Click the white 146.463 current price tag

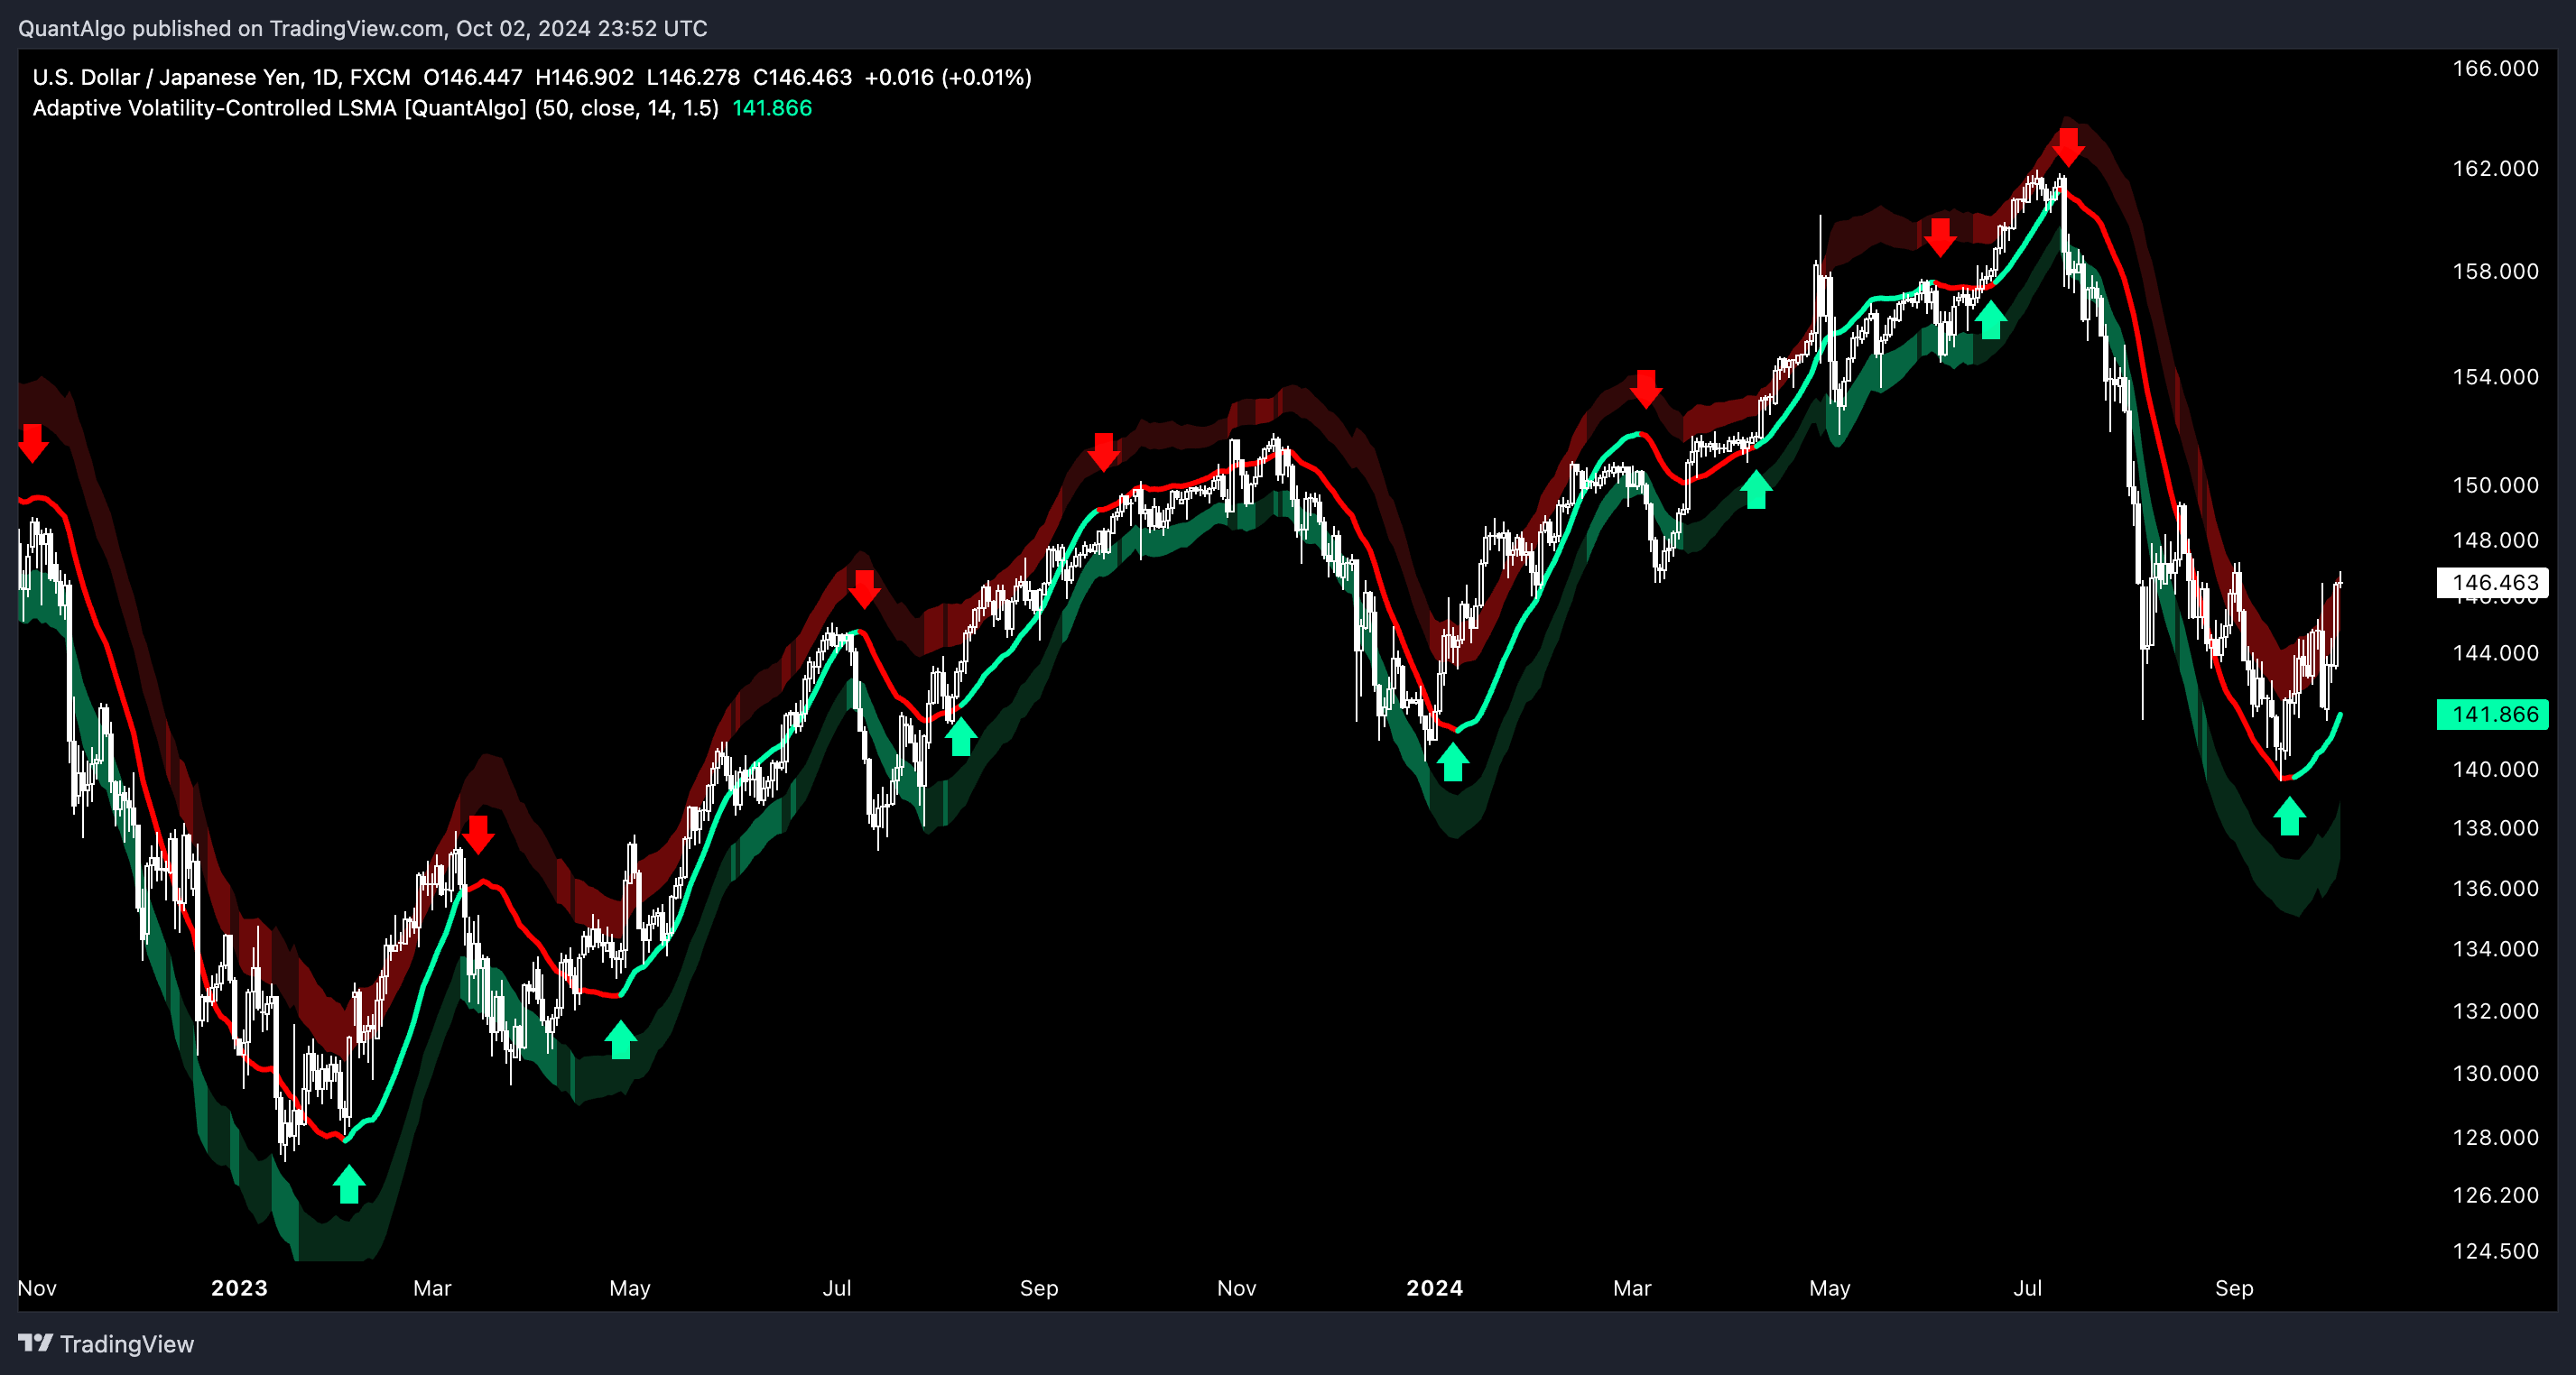tap(2493, 583)
